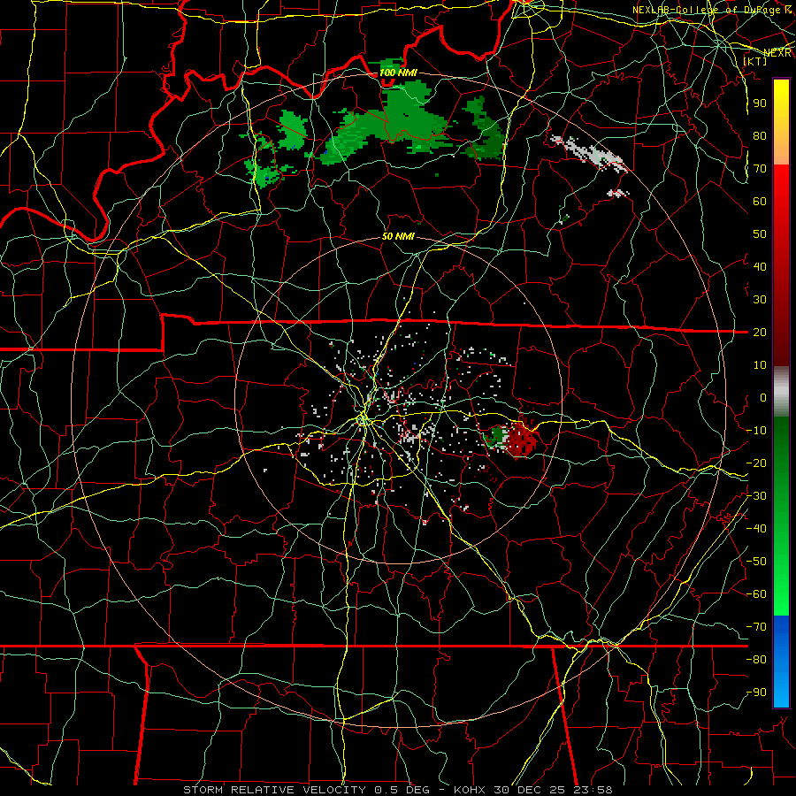This screenshot has width=796, height=796.
Task: Click the "KOHX" radar site identifier
Action: click(x=470, y=790)
